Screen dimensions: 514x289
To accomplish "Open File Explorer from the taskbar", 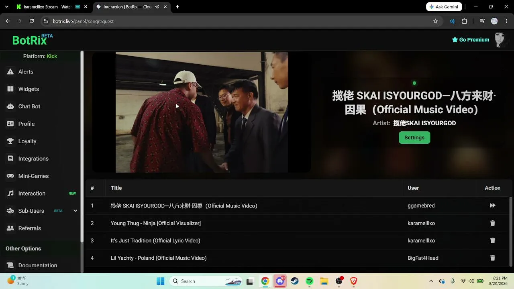I will click(324, 281).
